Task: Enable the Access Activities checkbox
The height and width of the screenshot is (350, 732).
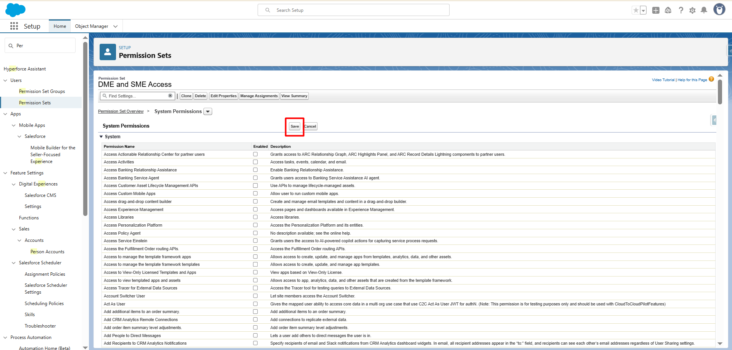Action: [255, 162]
